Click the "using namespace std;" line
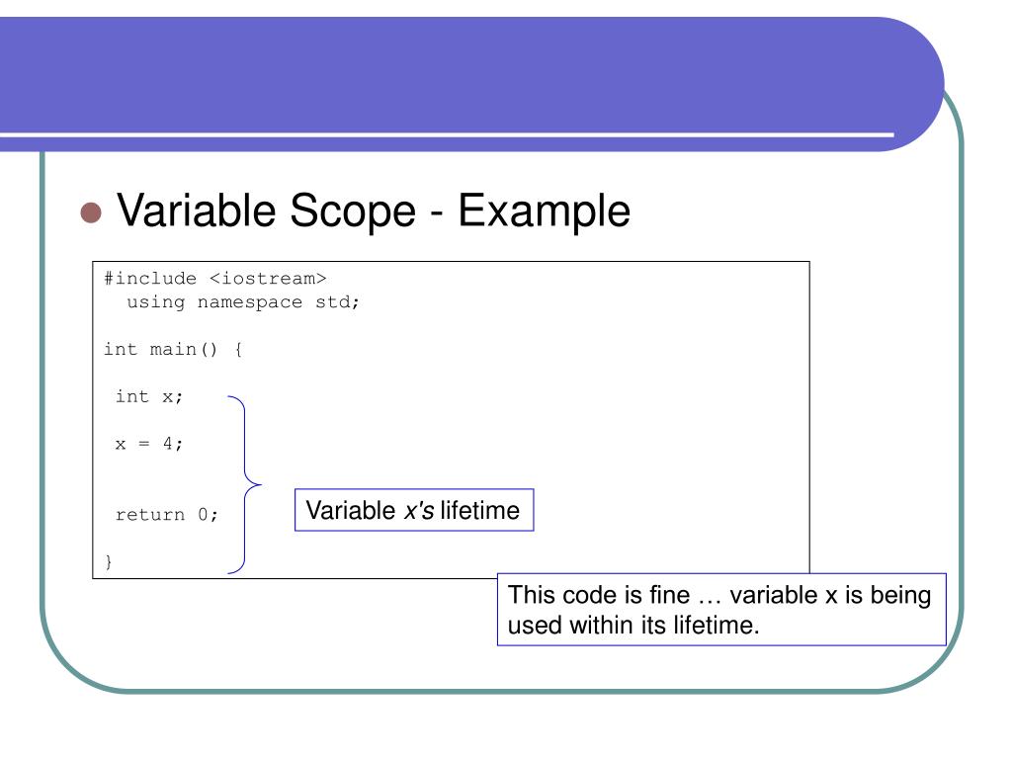 click(243, 302)
